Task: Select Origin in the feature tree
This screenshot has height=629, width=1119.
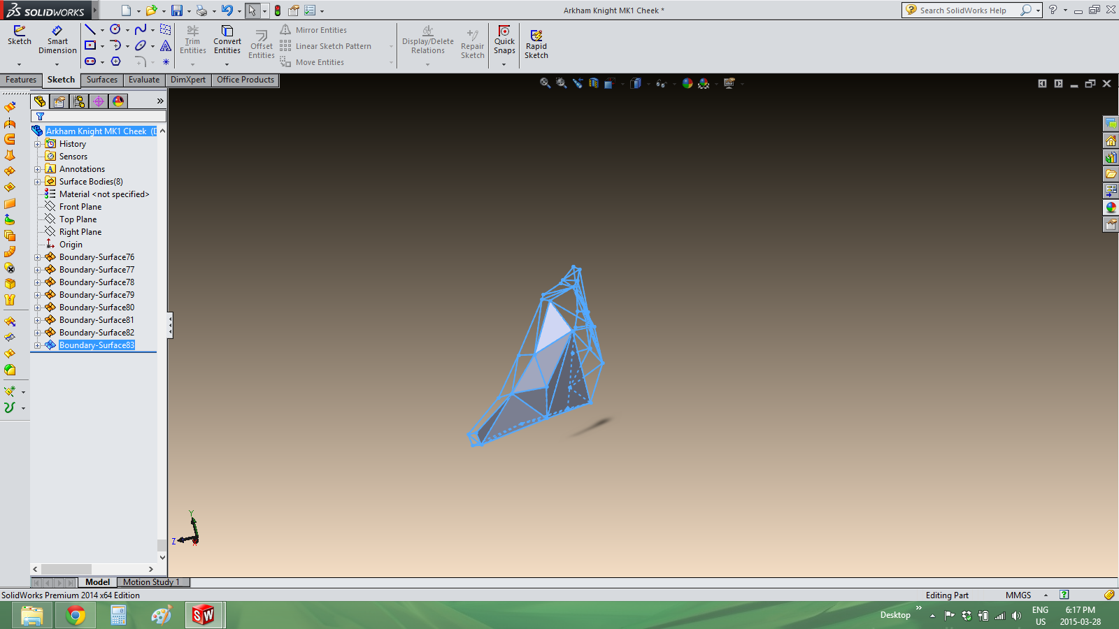Action: point(71,245)
